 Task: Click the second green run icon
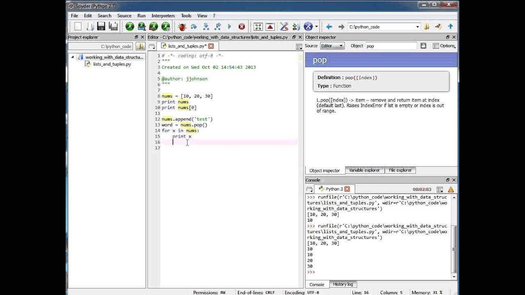(142, 27)
